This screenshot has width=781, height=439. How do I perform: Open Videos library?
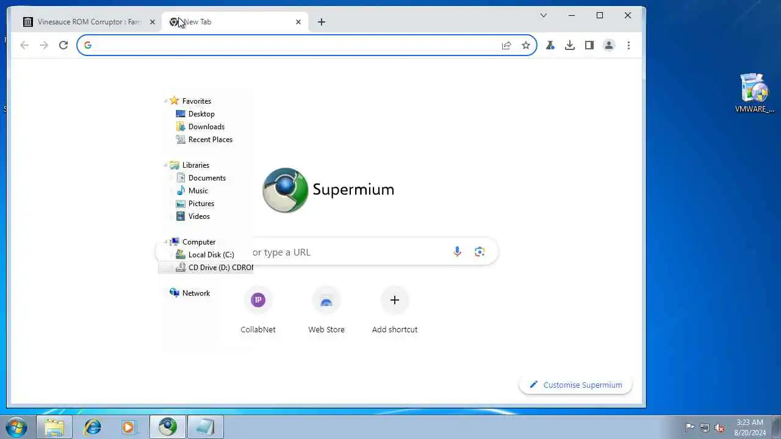(193, 216)
